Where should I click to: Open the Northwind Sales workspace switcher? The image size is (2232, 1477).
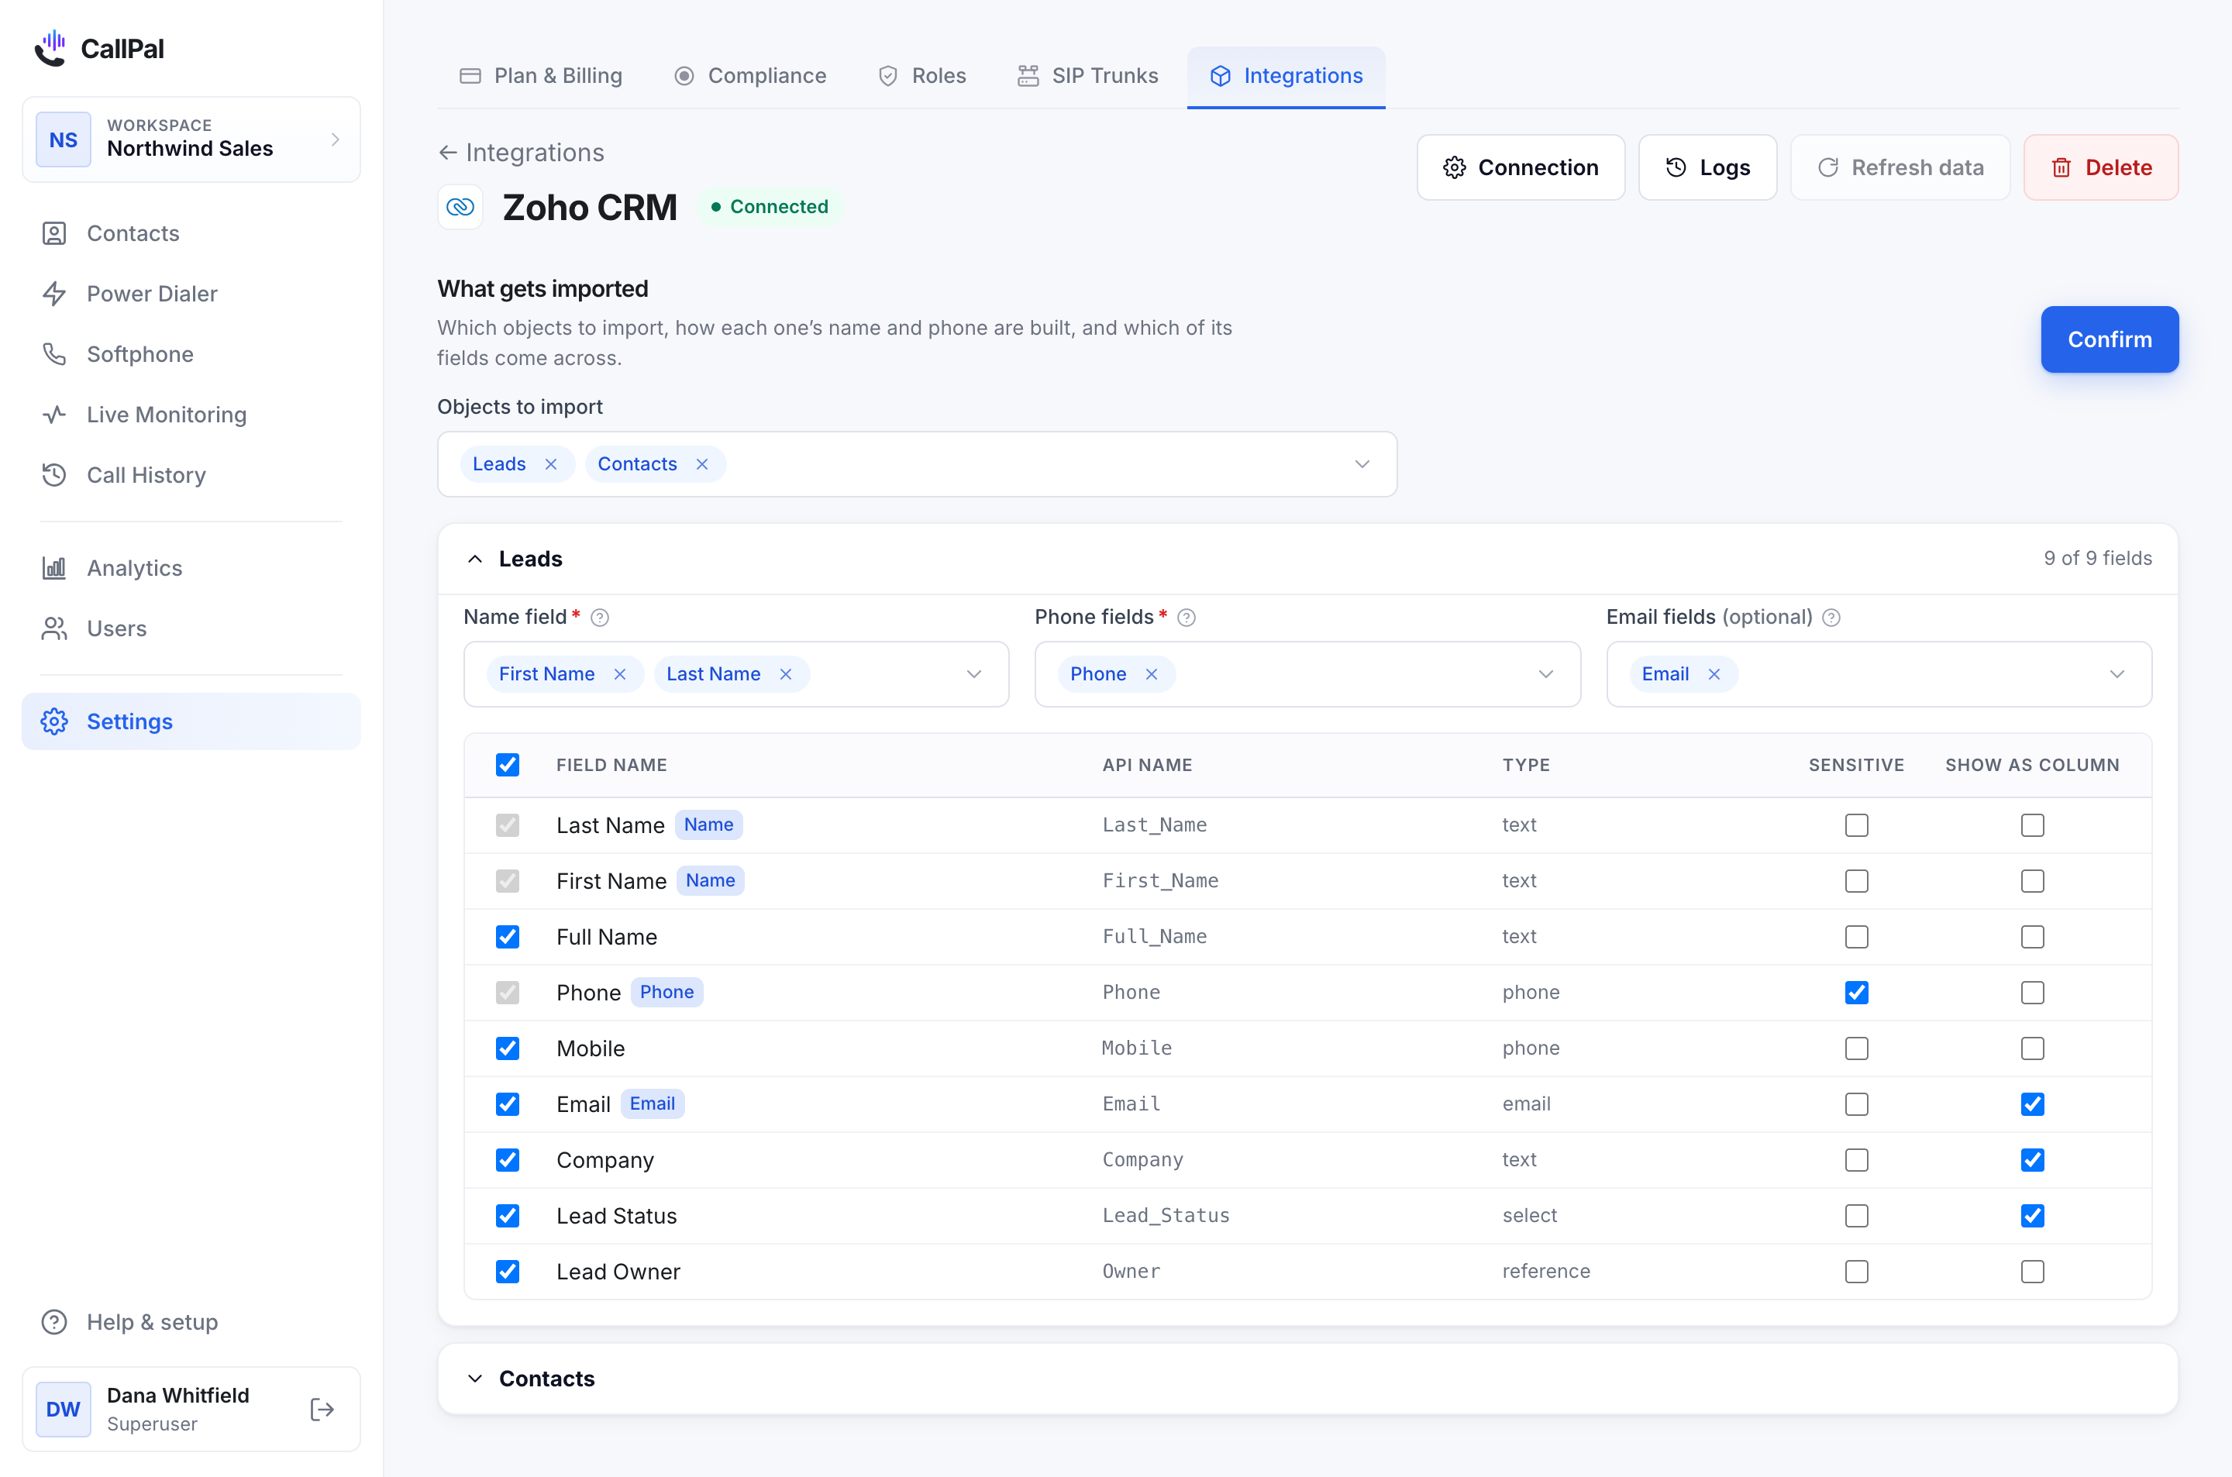coord(191,139)
